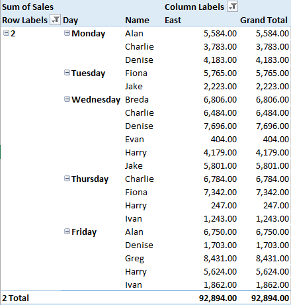Select Evan's East value 404.00
The width and height of the screenshot is (291, 305).
(x=224, y=140)
